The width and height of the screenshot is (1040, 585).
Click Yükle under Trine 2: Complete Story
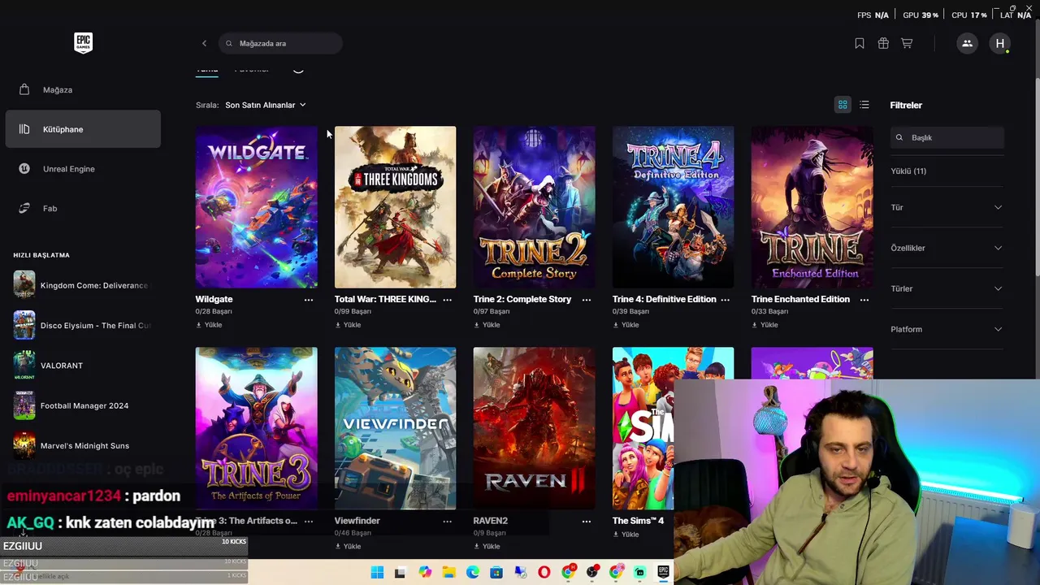[x=487, y=325]
